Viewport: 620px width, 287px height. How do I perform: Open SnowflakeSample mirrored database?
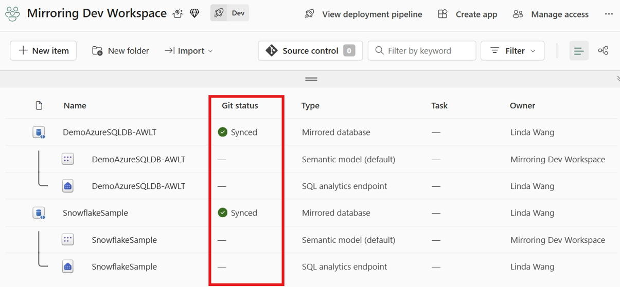pyautogui.click(x=95, y=213)
